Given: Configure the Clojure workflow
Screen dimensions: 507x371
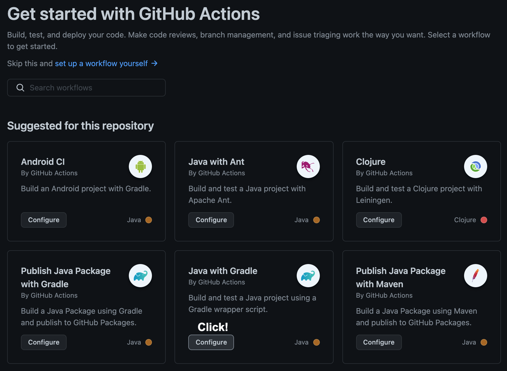Looking at the screenshot, I should tap(379, 220).
